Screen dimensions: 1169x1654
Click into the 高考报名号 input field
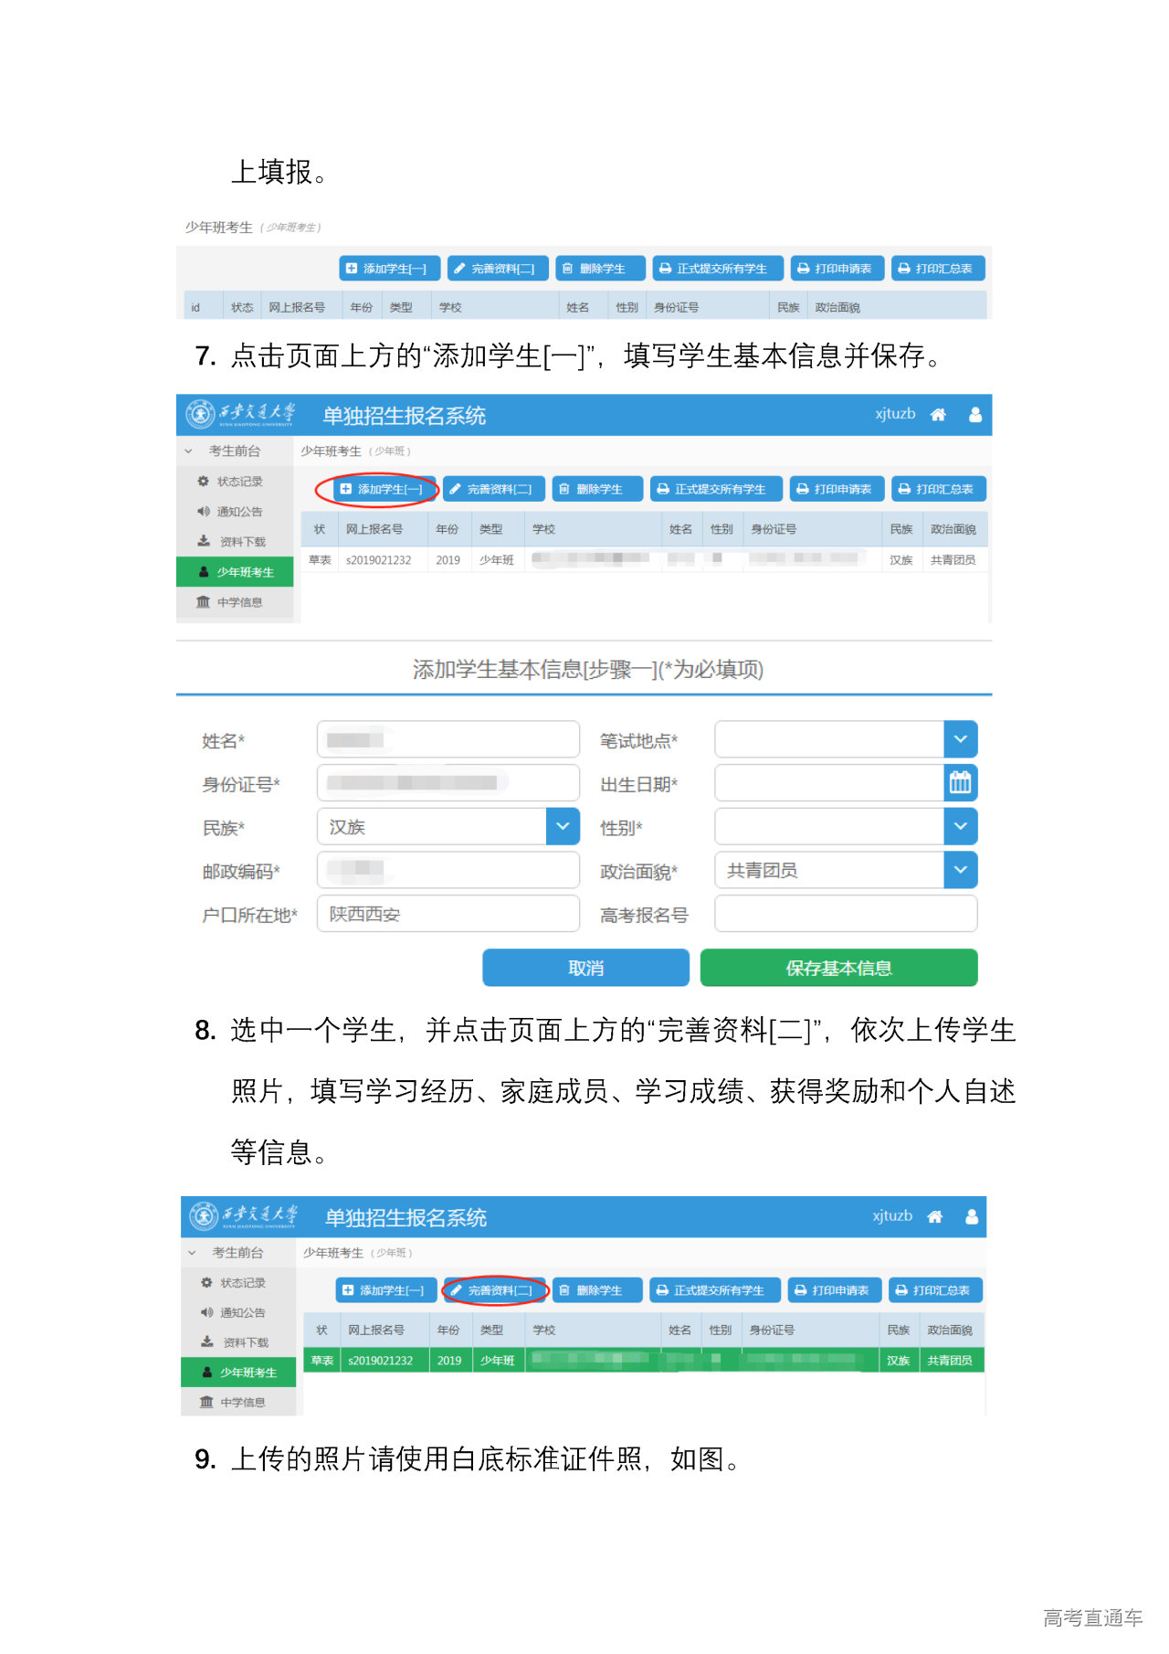point(845,914)
